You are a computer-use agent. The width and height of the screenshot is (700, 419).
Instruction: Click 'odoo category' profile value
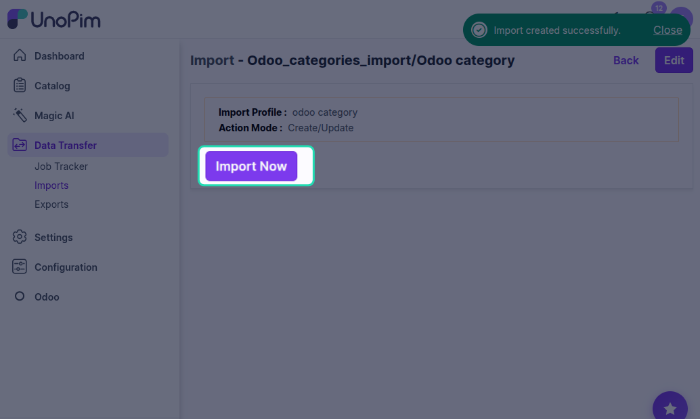click(x=325, y=112)
